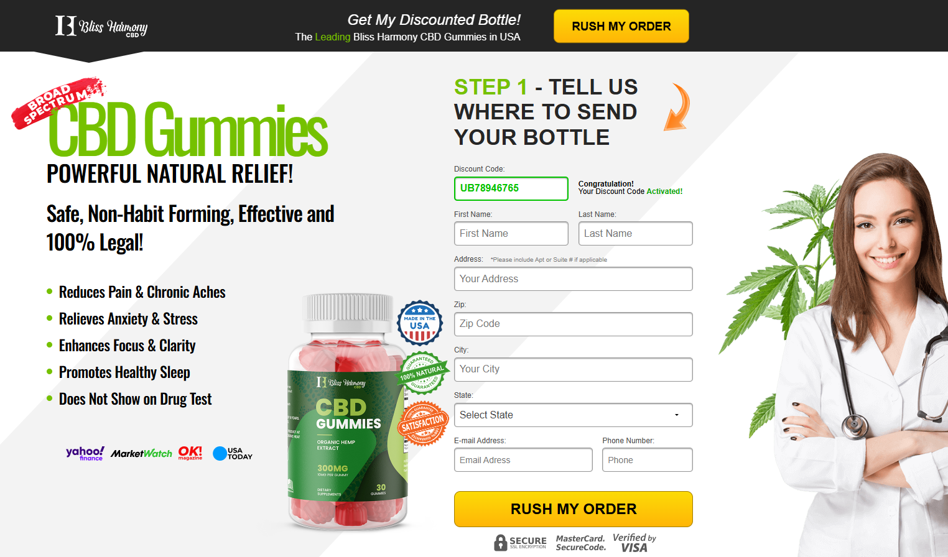948x557 pixels.
Task: Open the Select State dropdown
Action: point(573,415)
